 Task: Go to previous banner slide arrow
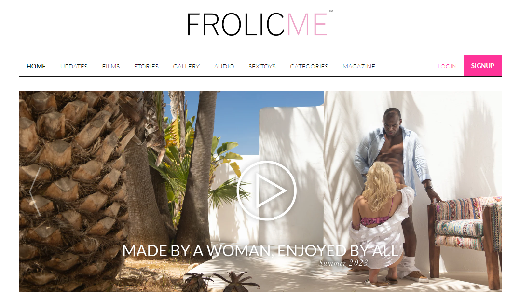[35, 191]
